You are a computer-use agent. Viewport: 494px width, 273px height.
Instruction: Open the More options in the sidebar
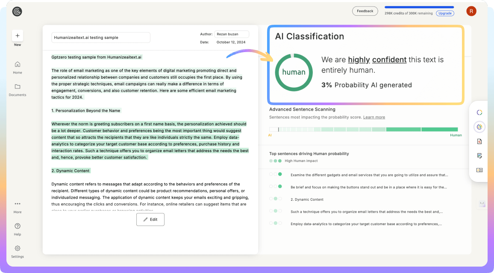pyautogui.click(x=18, y=208)
